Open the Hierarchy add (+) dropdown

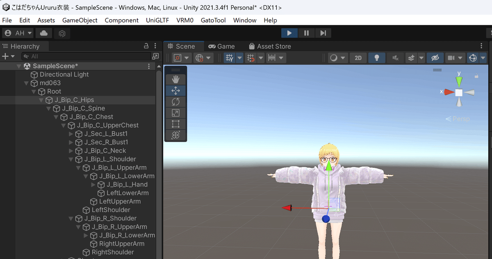click(8, 56)
